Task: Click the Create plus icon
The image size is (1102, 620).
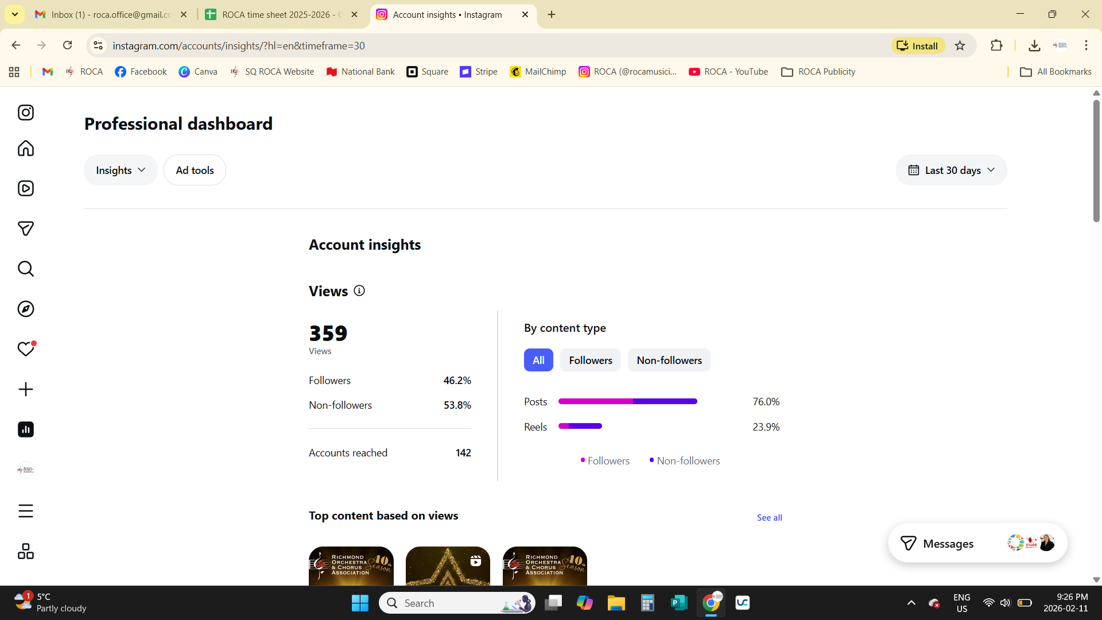Action: click(26, 389)
